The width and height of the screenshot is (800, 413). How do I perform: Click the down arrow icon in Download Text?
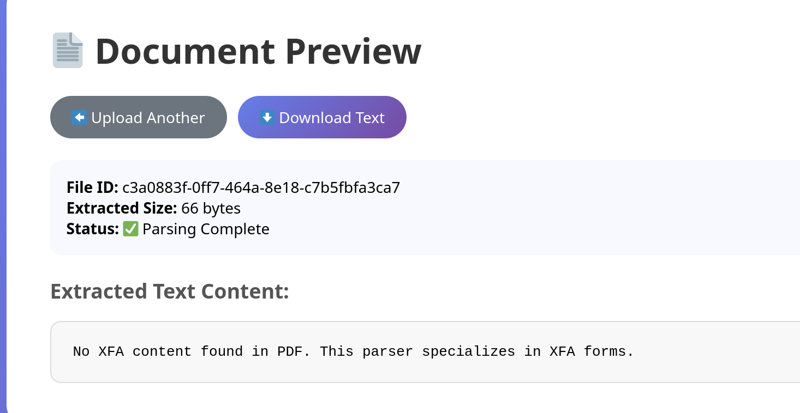267,117
